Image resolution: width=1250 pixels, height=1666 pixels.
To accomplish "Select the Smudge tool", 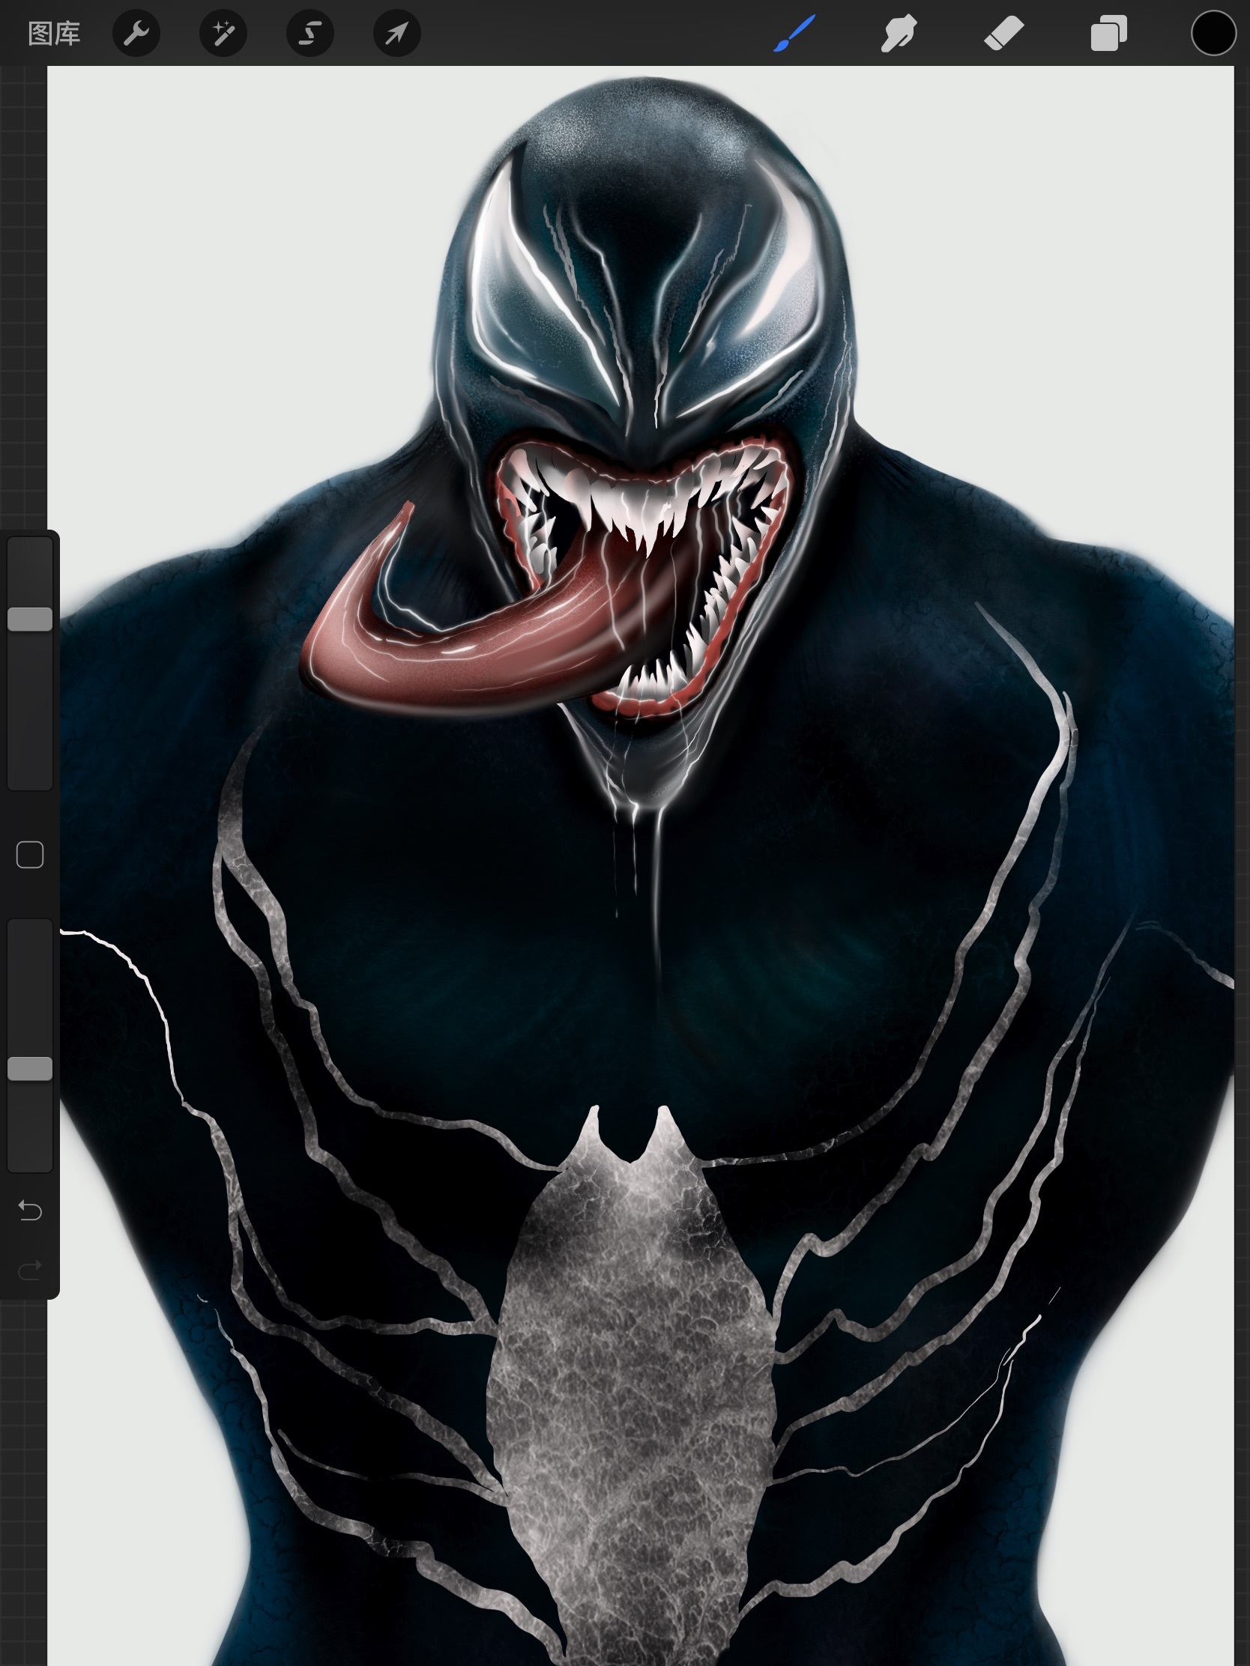I will 898,33.
